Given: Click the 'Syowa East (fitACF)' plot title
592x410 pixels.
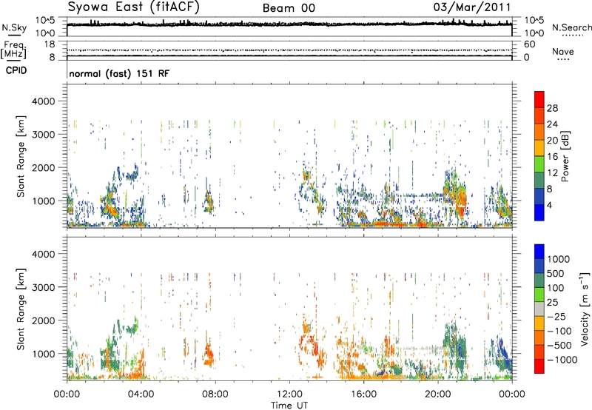Looking at the screenshot, I should (x=133, y=7).
